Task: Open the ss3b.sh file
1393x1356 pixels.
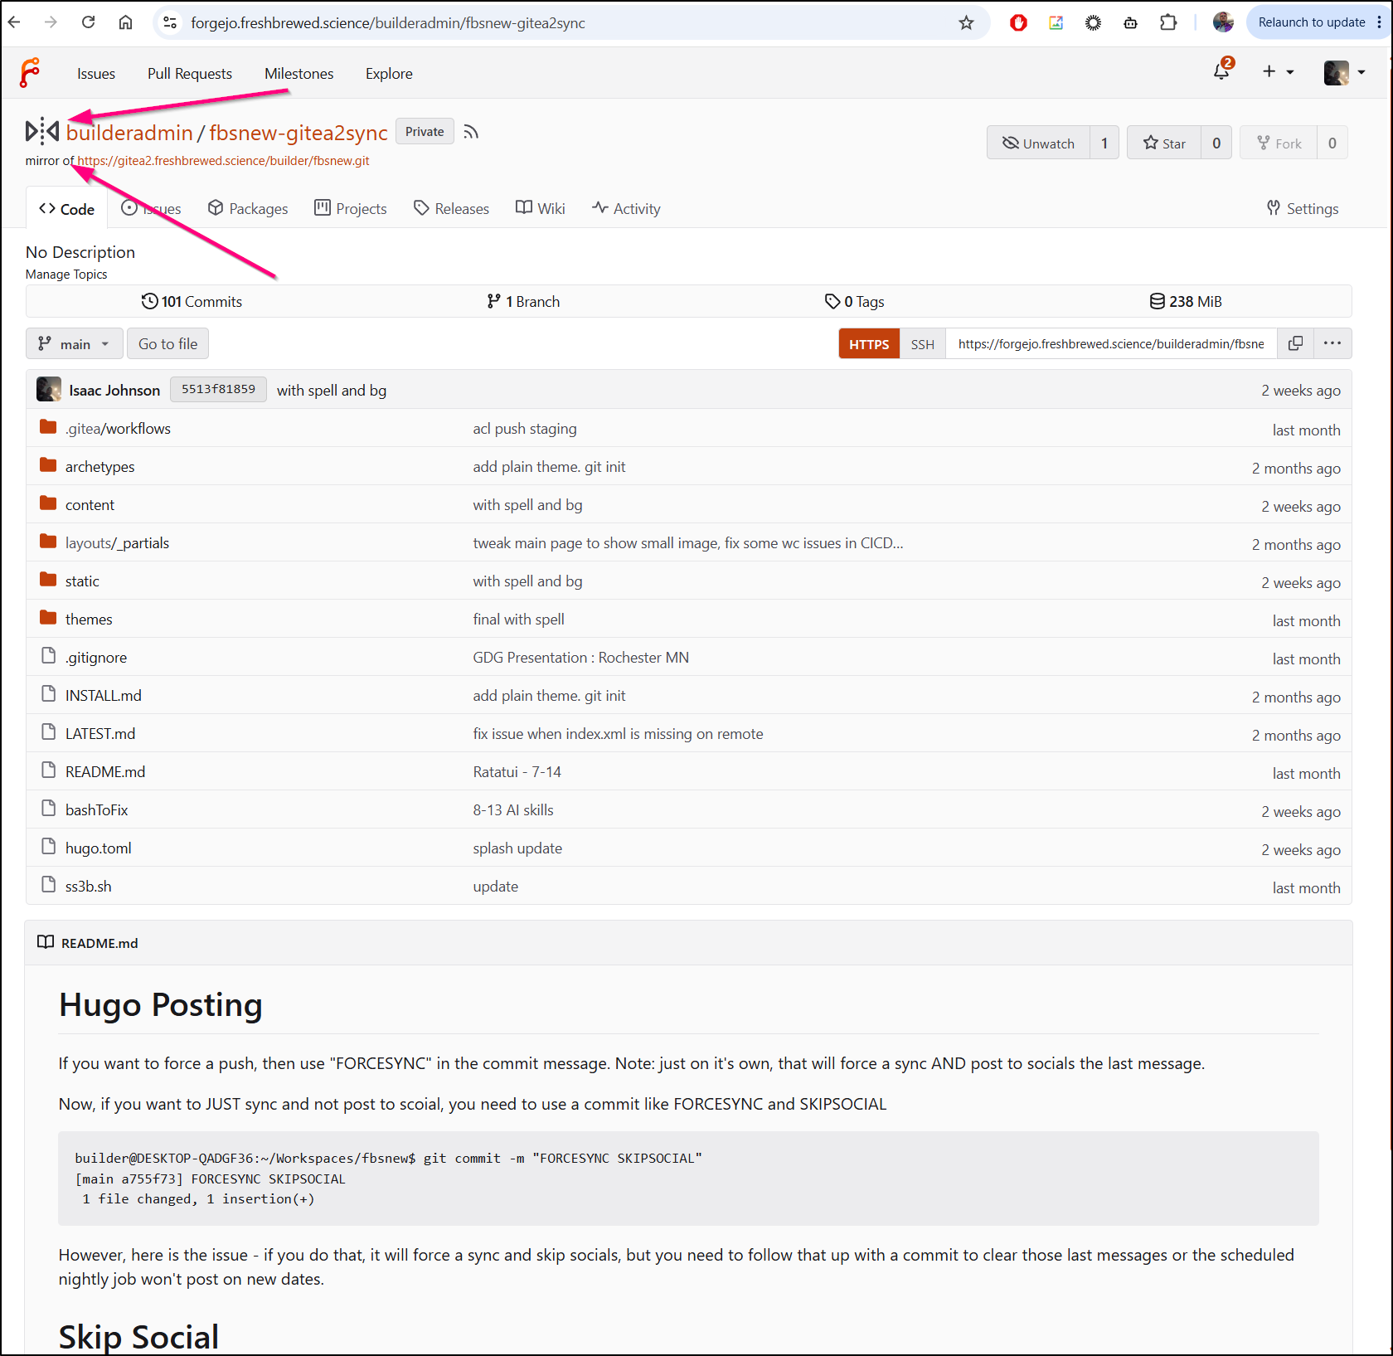Action: click(x=89, y=887)
